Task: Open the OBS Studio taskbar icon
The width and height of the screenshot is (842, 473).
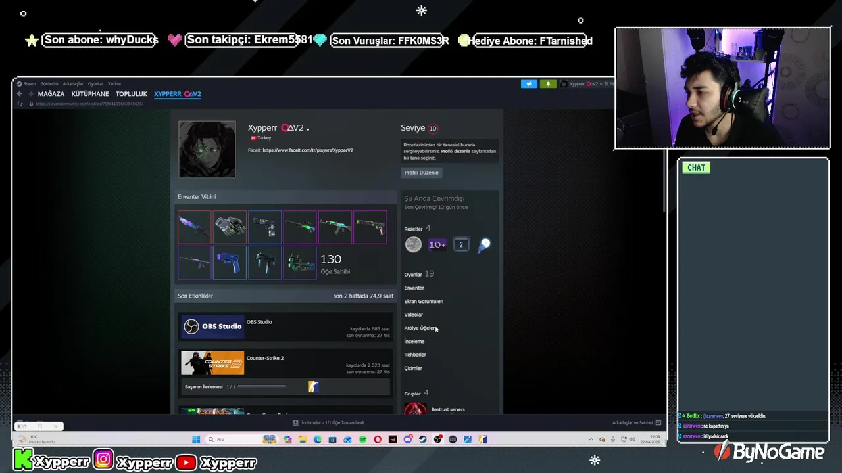Action: pyautogui.click(x=437, y=439)
